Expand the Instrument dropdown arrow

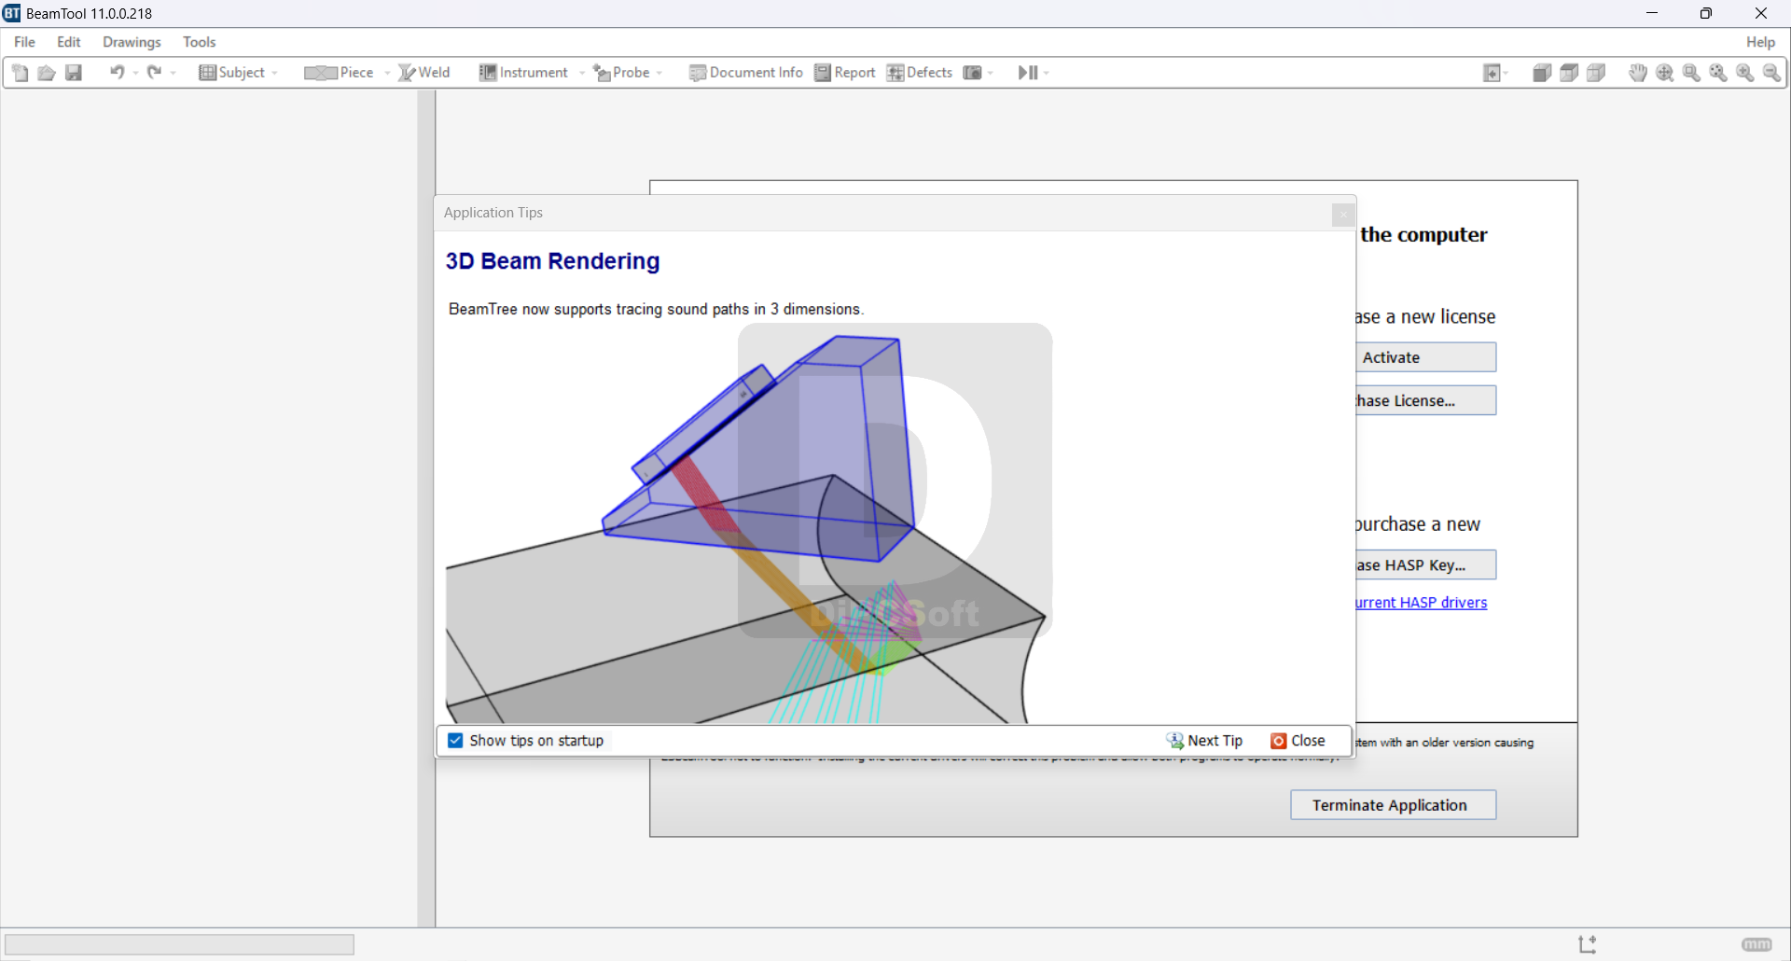click(x=582, y=73)
